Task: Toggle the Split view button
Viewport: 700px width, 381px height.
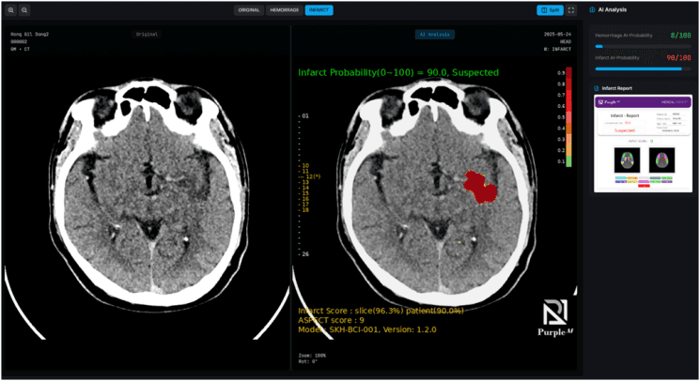Action: click(550, 10)
